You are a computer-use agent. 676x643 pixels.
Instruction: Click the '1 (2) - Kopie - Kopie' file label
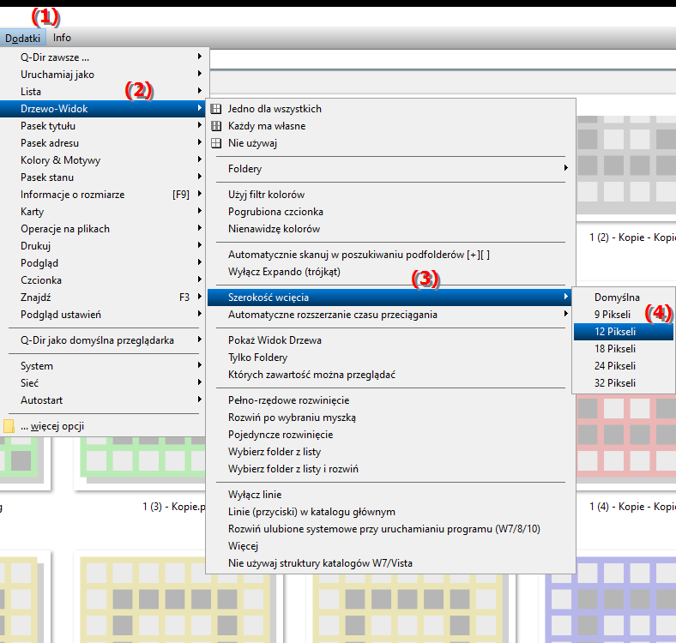point(632,237)
